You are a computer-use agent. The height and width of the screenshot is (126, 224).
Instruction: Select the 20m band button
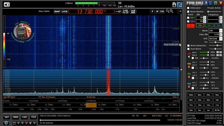[x=209, y=100]
